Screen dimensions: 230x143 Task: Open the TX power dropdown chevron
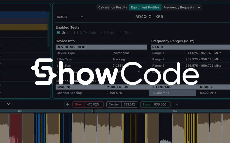[x=139, y=72]
